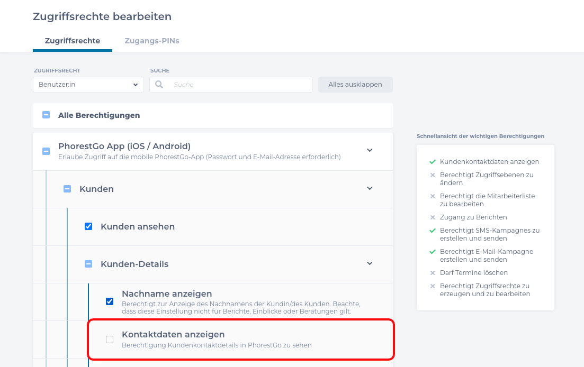Click the gray x beside Zugang zu Berichten
Viewport: 584px width, 367px height.
click(433, 217)
